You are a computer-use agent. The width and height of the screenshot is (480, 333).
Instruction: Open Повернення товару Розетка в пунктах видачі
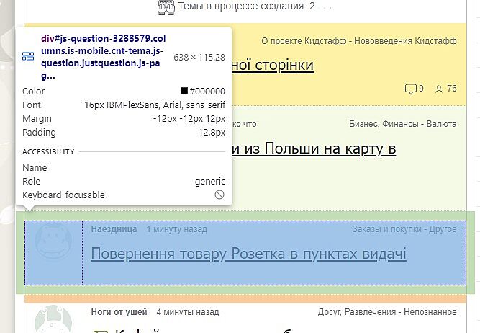(x=248, y=254)
